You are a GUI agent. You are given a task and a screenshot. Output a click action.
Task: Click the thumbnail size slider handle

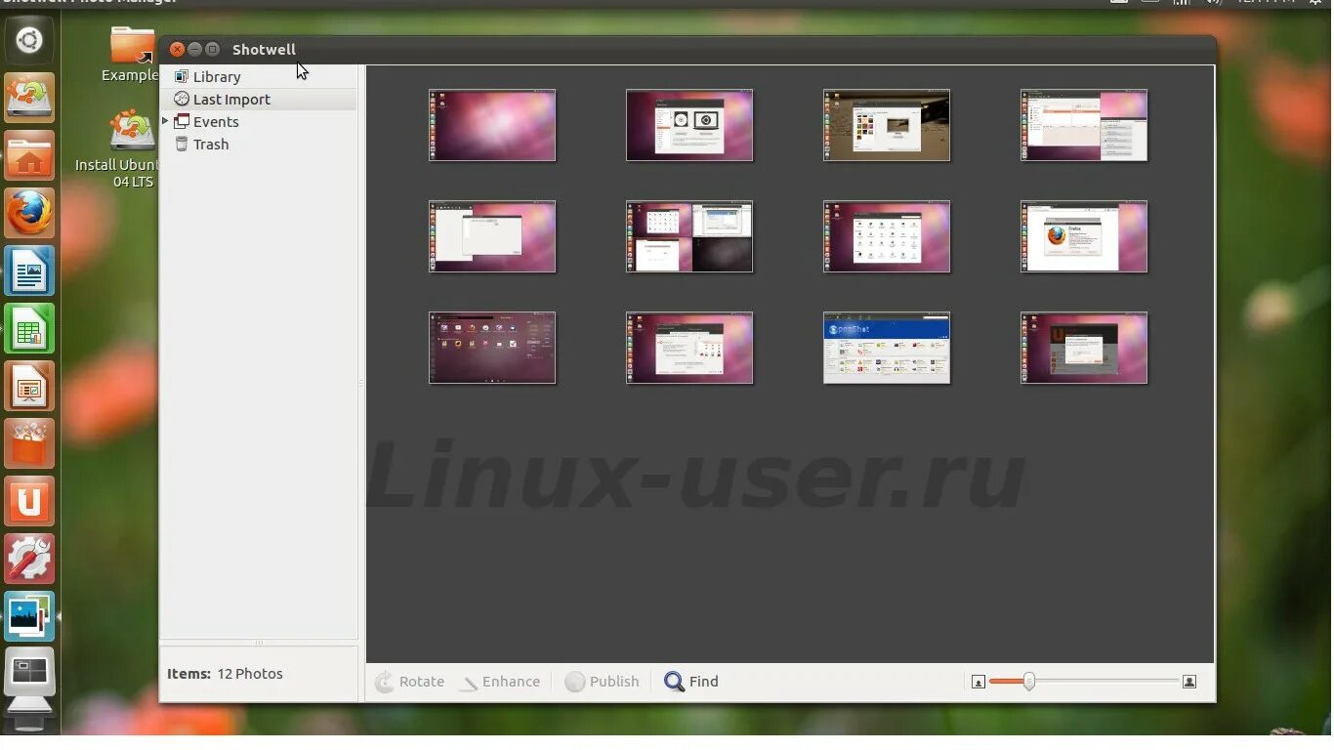point(1028,682)
